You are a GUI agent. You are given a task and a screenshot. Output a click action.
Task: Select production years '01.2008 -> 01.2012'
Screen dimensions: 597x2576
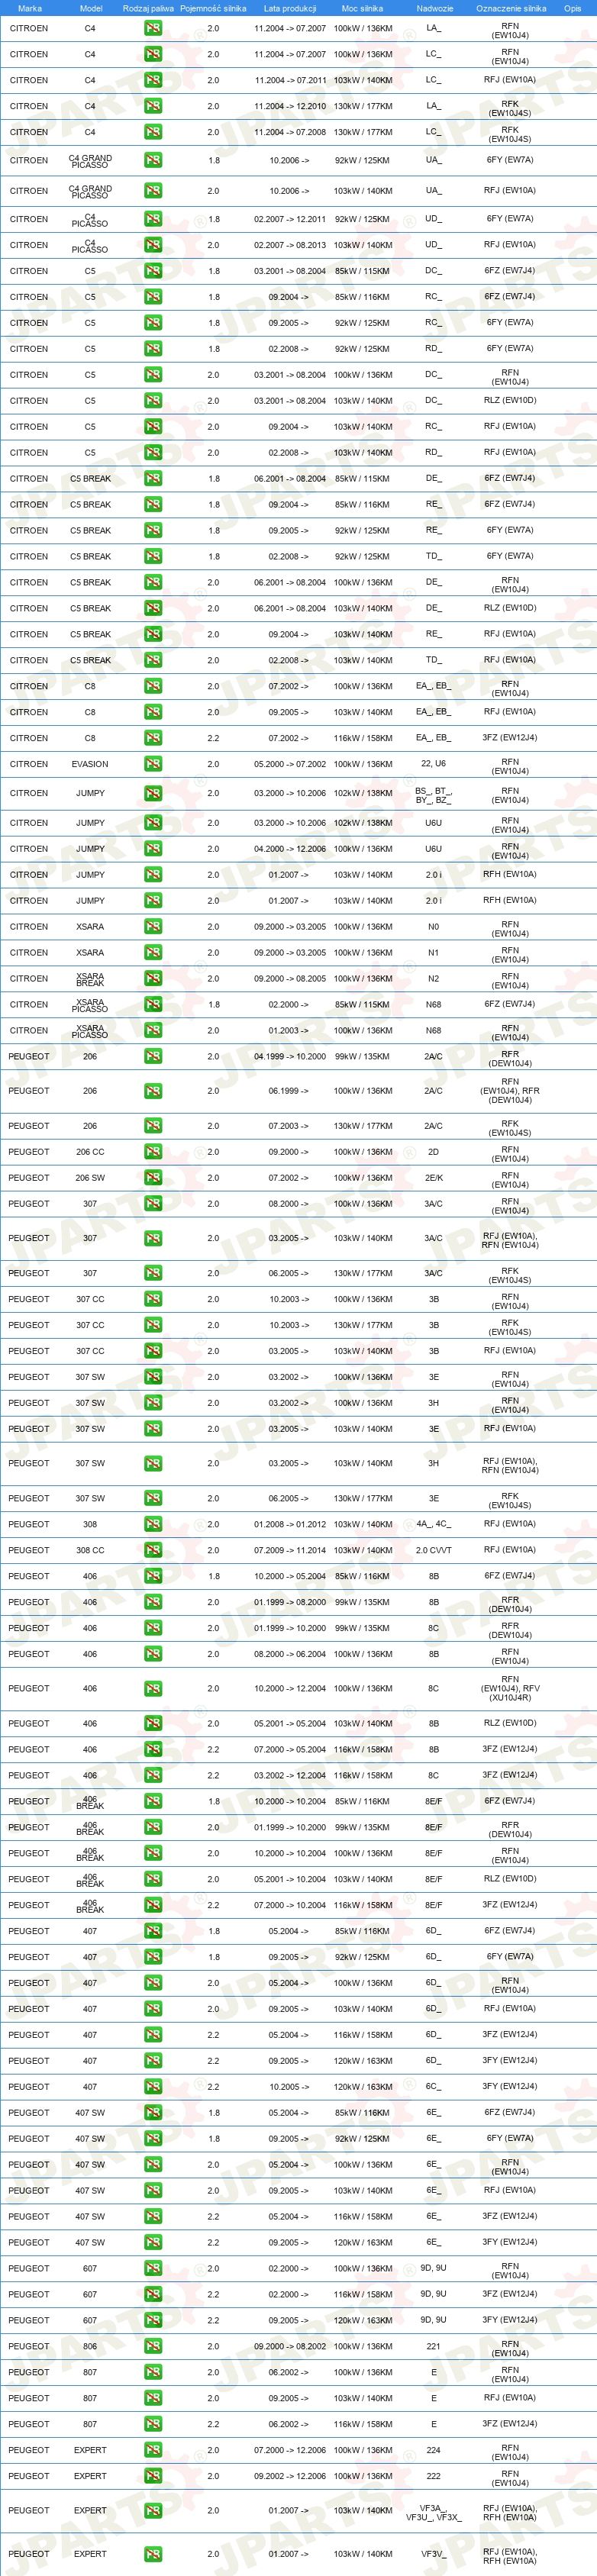pyautogui.click(x=290, y=1524)
